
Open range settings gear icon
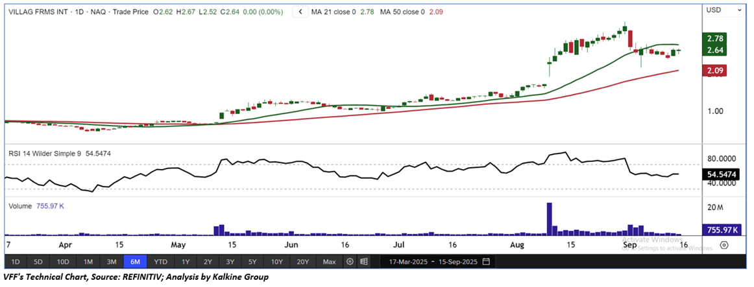350,262
